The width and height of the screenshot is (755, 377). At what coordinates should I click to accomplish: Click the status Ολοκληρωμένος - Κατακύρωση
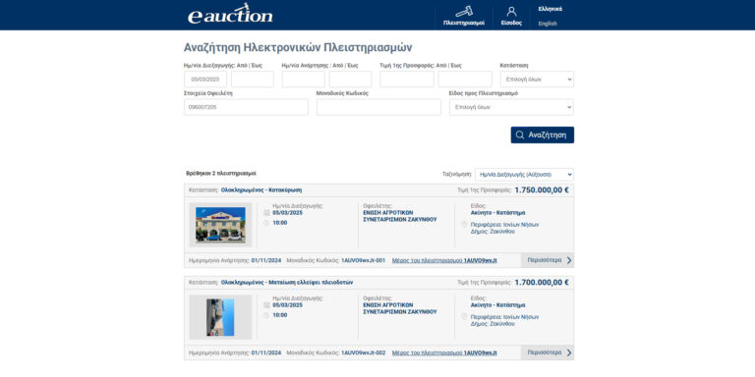pyautogui.click(x=261, y=189)
